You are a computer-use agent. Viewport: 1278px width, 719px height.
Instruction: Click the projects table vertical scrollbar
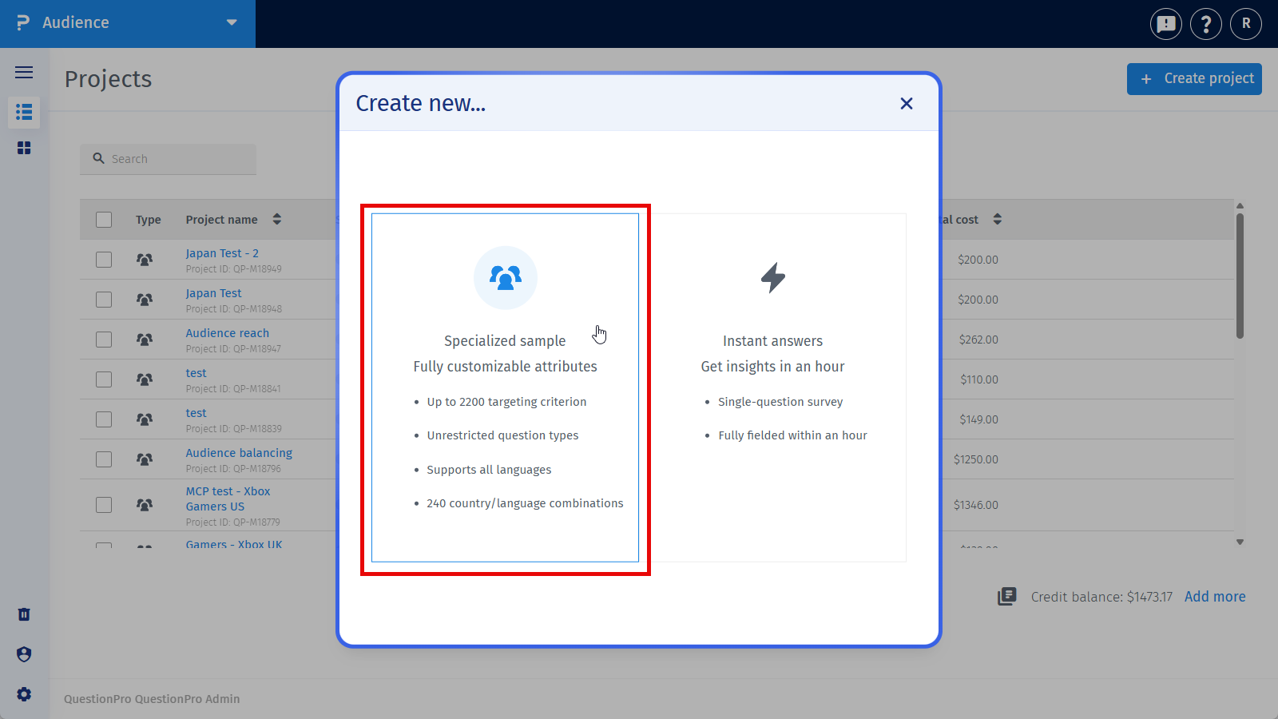[1240, 276]
